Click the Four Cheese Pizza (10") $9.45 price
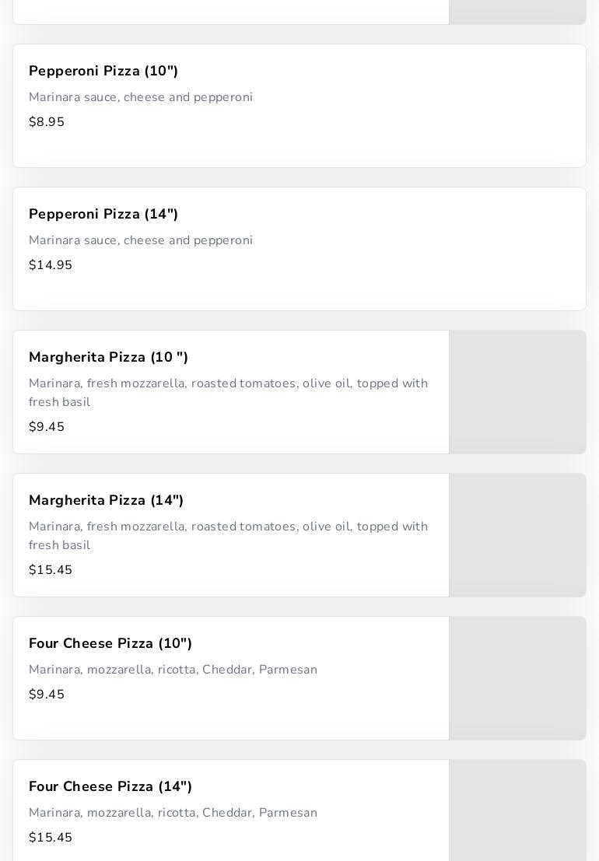Screen dimensions: 599x861 point(47,695)
